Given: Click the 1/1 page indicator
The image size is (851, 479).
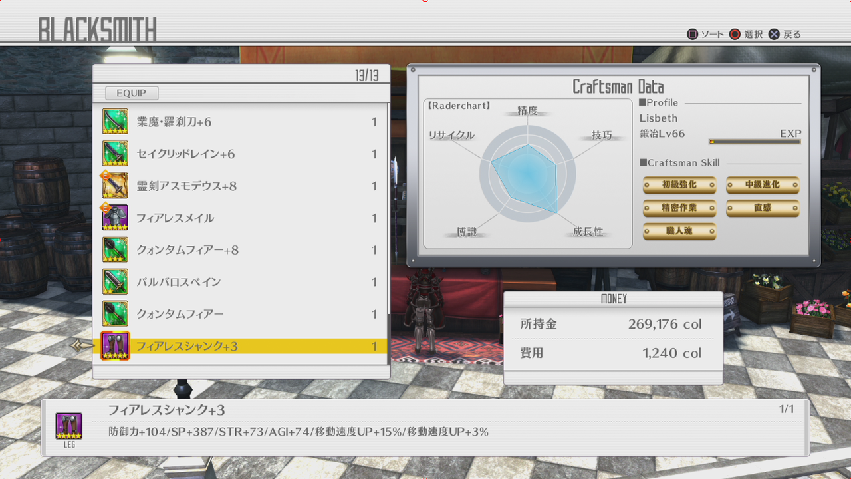Looking at the screenshot, I should click(x=787, y=409).
